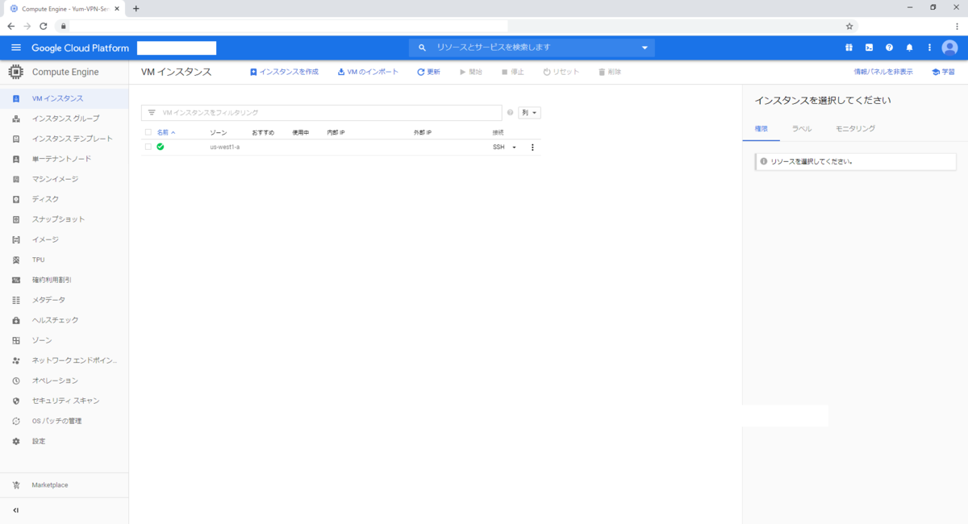This screenshot has width=968, height=524.
Task: Select セキュリティ スキャン in sidebar
Action: pos(66,401)
